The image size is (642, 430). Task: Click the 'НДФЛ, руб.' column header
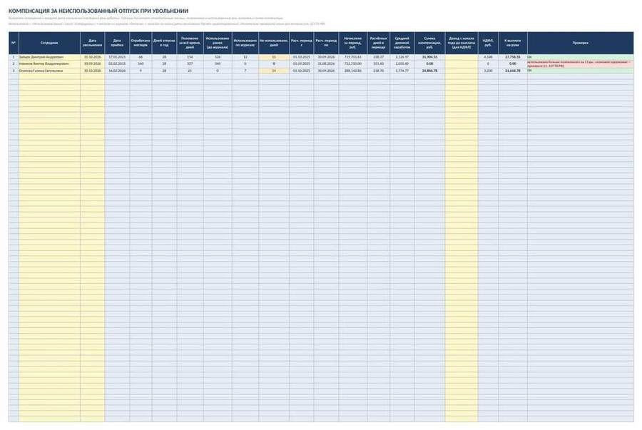[488, 43]
